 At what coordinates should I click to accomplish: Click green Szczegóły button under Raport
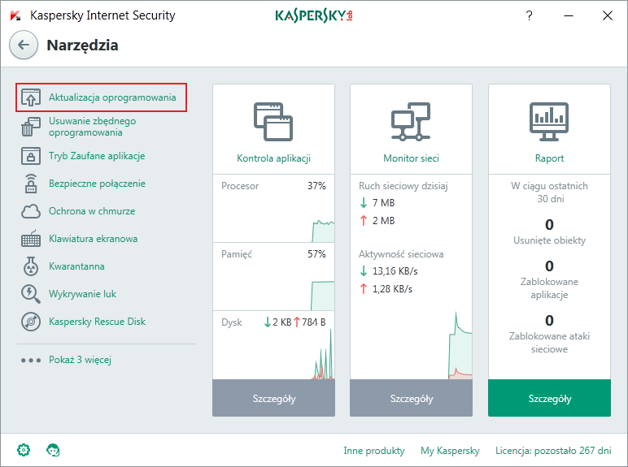point(549,398)
